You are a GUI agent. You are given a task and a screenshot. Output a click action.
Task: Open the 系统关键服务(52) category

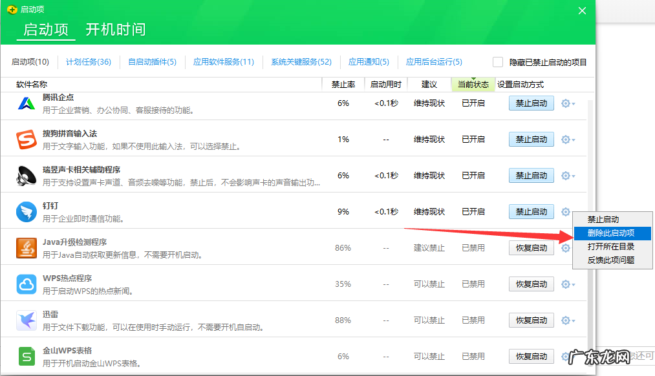pos(300,62)
